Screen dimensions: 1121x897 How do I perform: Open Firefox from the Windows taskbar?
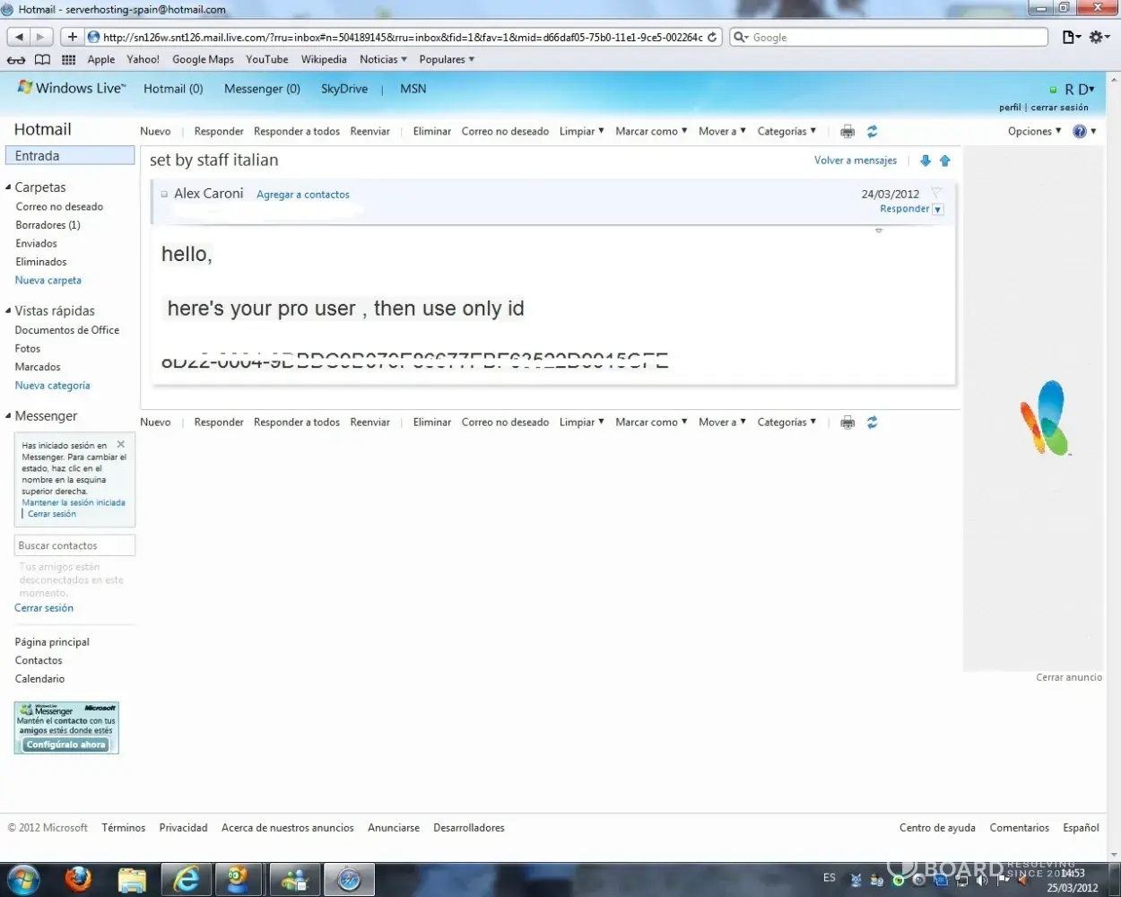78,879
